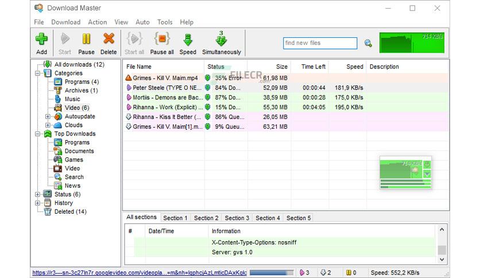The height and width of the screenshot is (278, 480).
Task: Click the Start toolbar button
Action: tap(64, 44)
